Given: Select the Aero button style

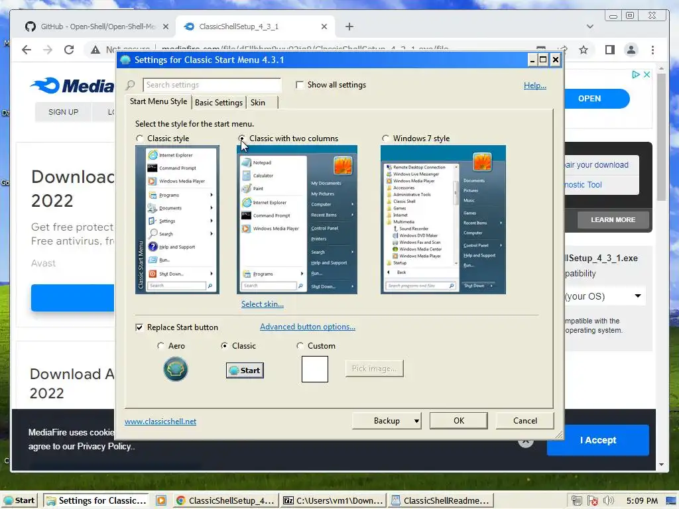Looking at the screenshot, I should pos(160,346).
